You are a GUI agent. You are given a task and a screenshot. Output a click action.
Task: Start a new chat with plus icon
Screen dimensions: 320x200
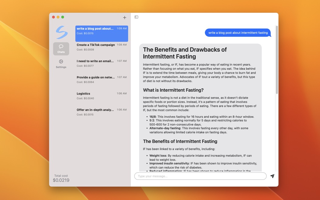point(125,18)
